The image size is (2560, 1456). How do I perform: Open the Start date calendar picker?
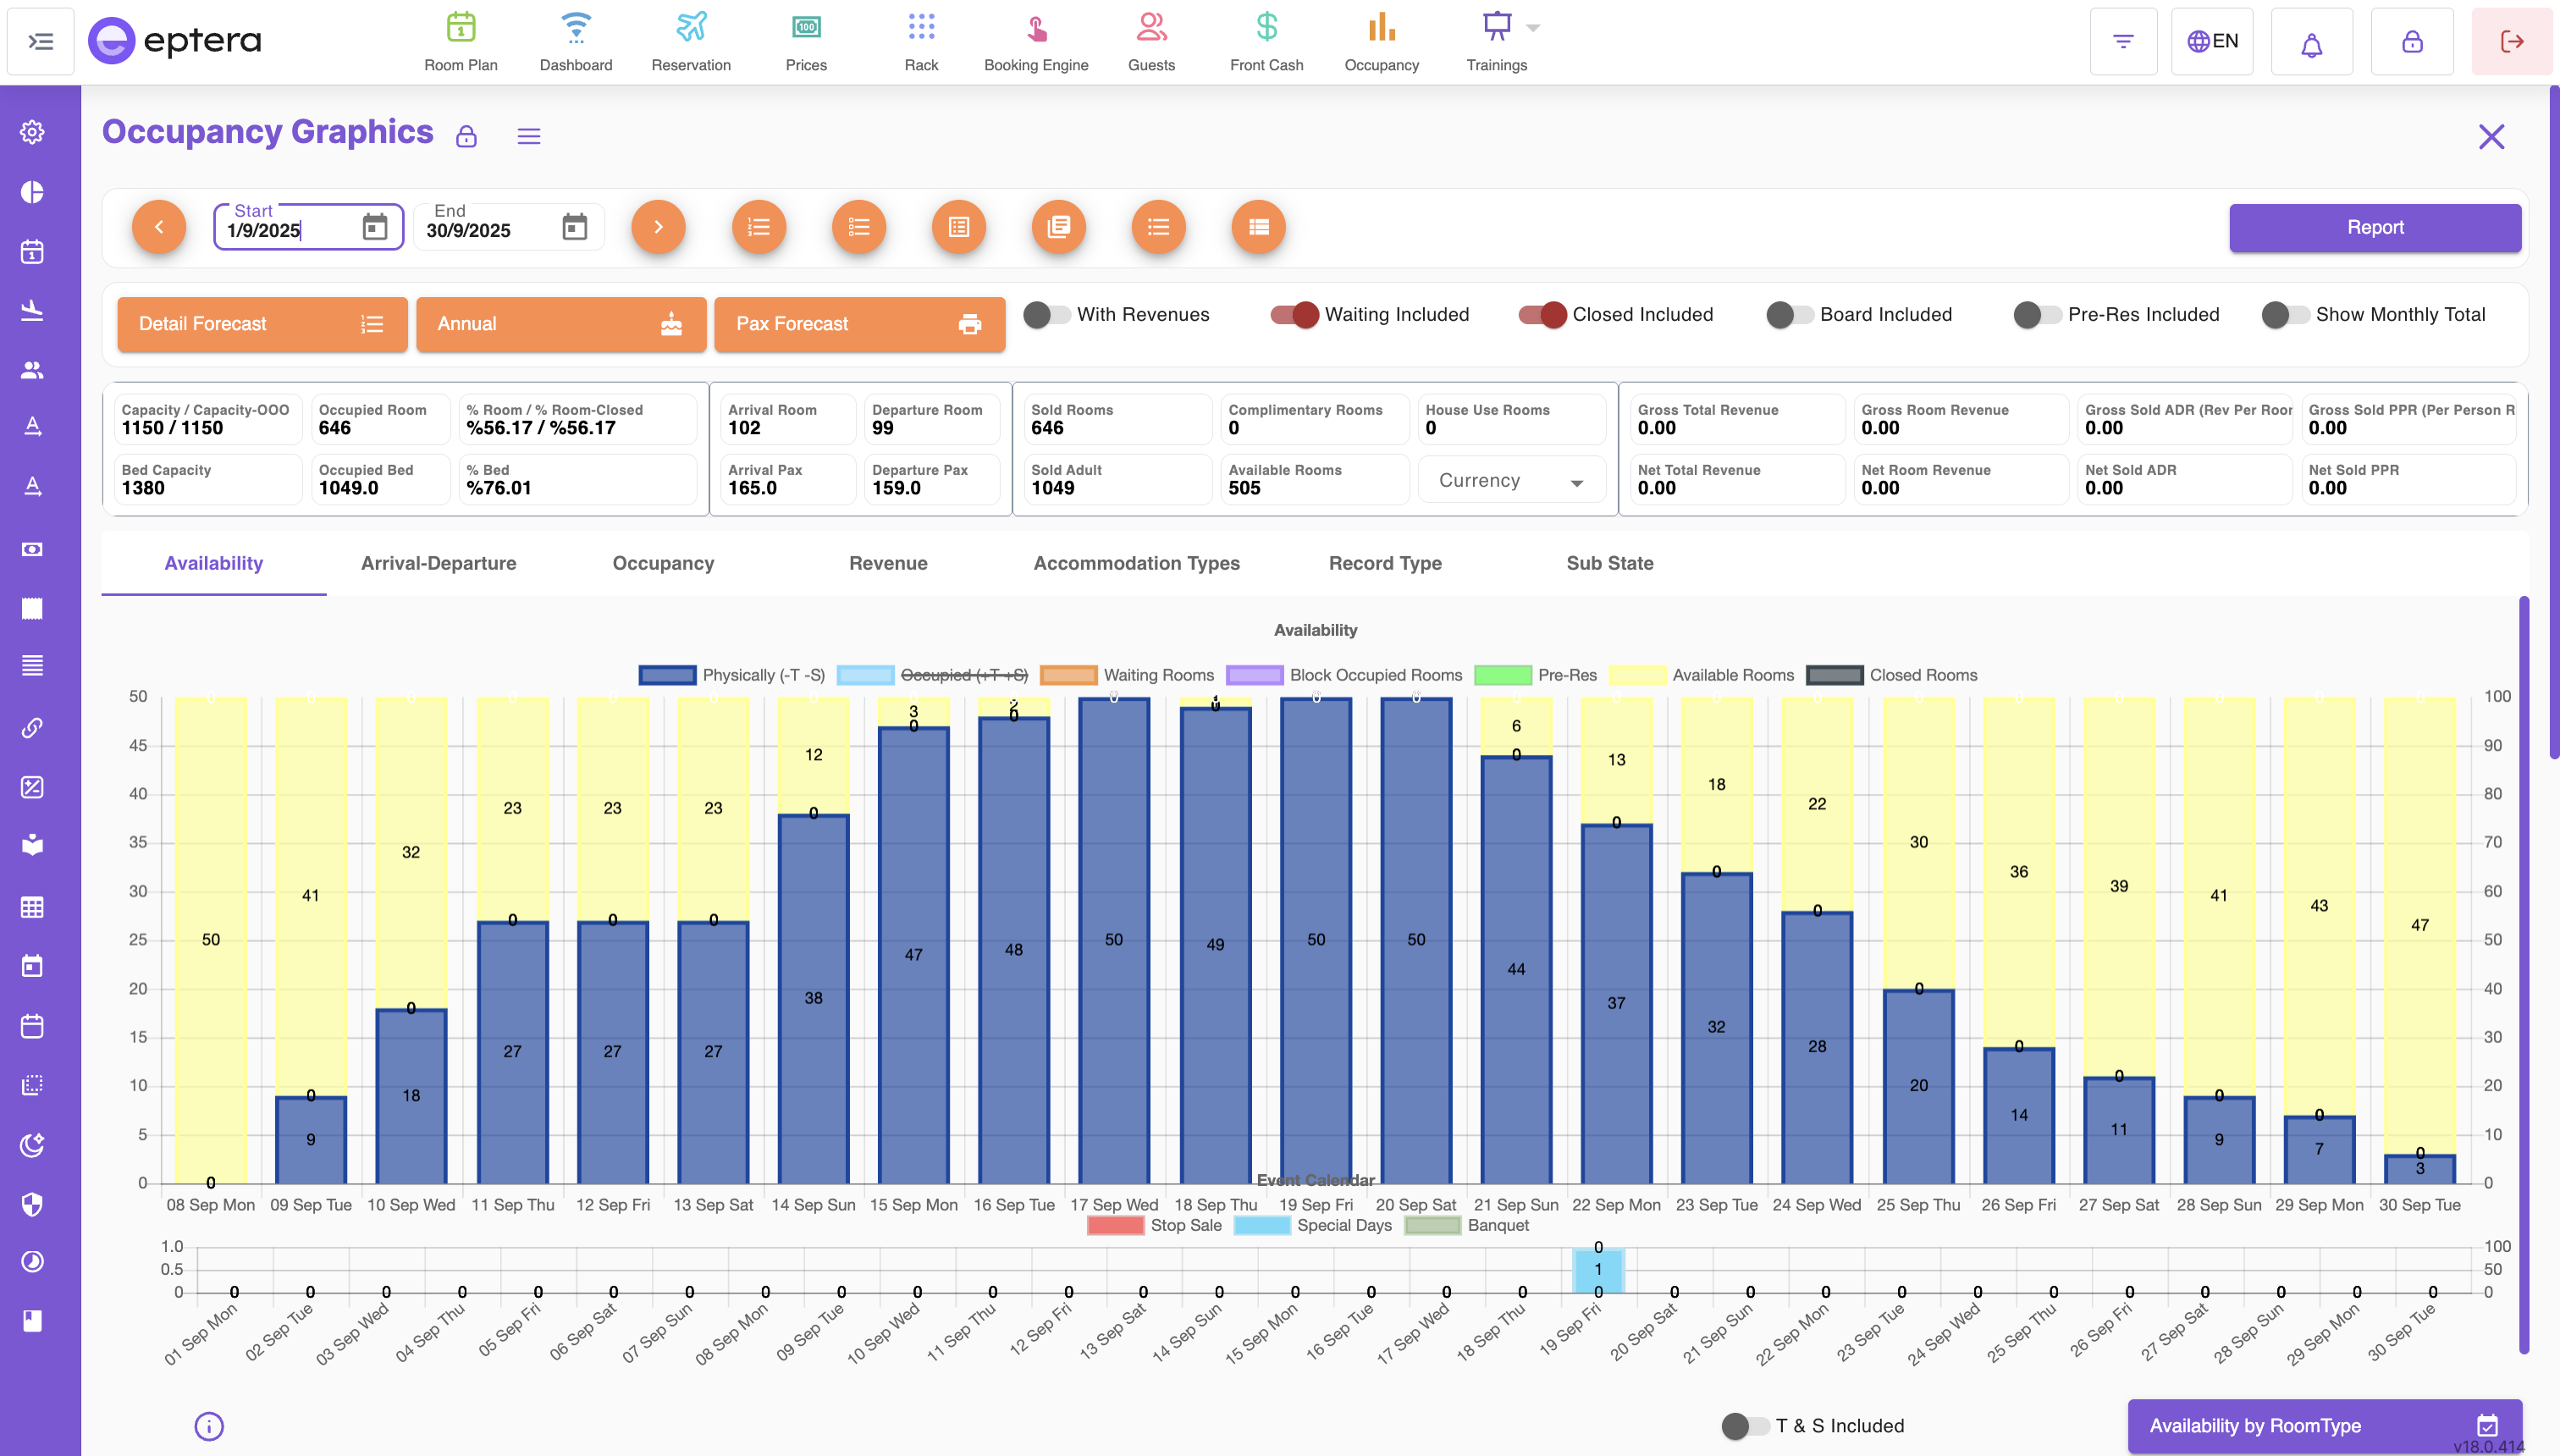click(x=375, y=227)
